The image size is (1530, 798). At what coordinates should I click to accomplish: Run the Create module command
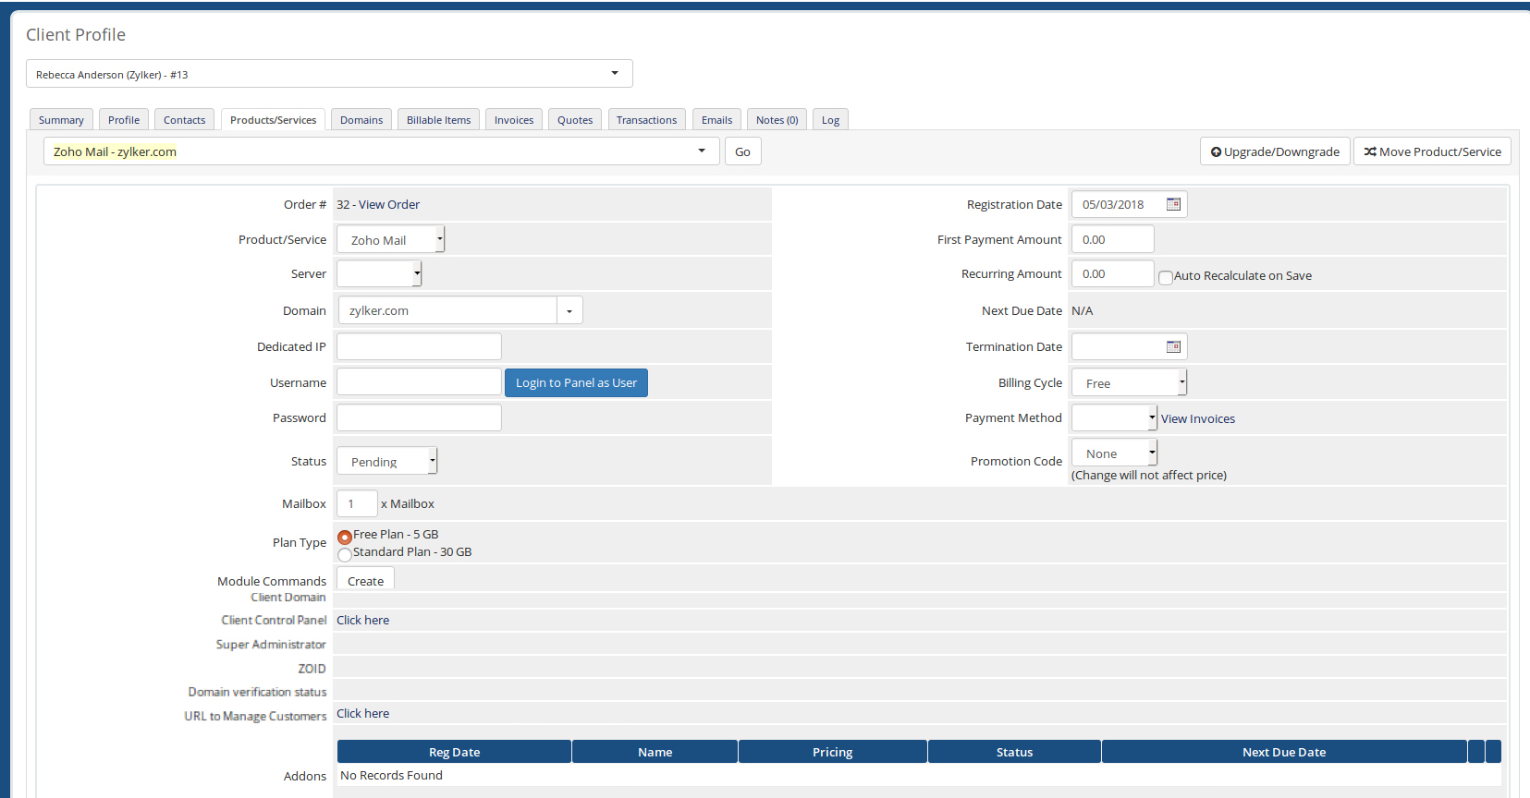coord(365,580)
